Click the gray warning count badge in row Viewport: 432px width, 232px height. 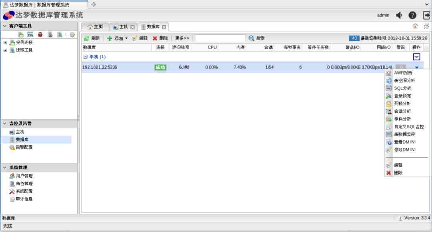tap(401, 67)
